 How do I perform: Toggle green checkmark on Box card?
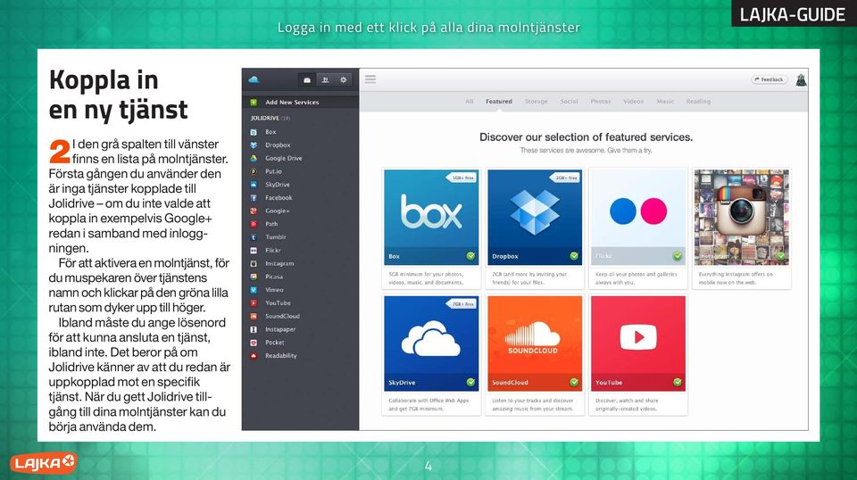tap(470, 255)
